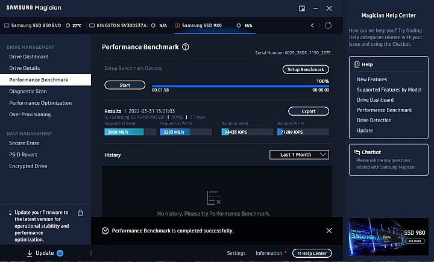Dismiss the benchmark completed notification
Screen dimensions: 434x262
pyautogui.click(x=329, y=231)
